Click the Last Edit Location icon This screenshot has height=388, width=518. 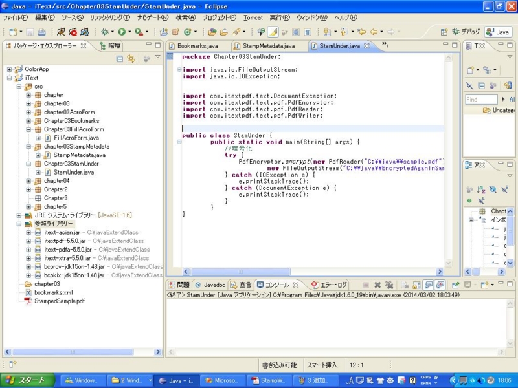362,32
